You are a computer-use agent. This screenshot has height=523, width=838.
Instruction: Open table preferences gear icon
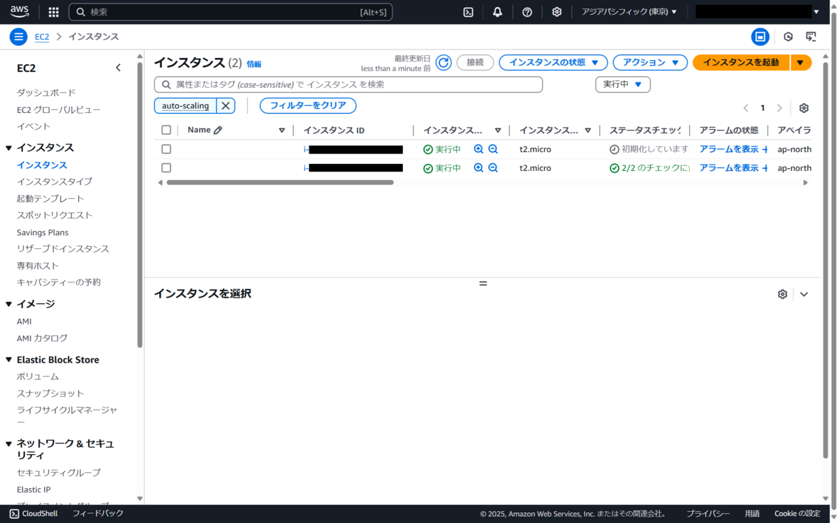(804, 108)
